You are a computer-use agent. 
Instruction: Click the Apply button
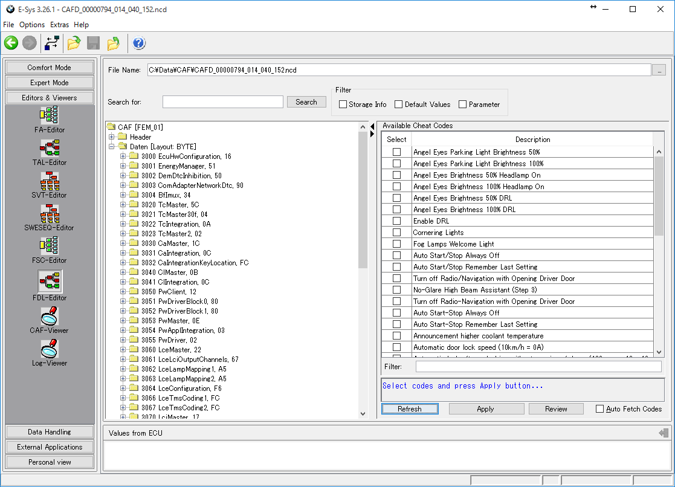click(x=486, y=408)
